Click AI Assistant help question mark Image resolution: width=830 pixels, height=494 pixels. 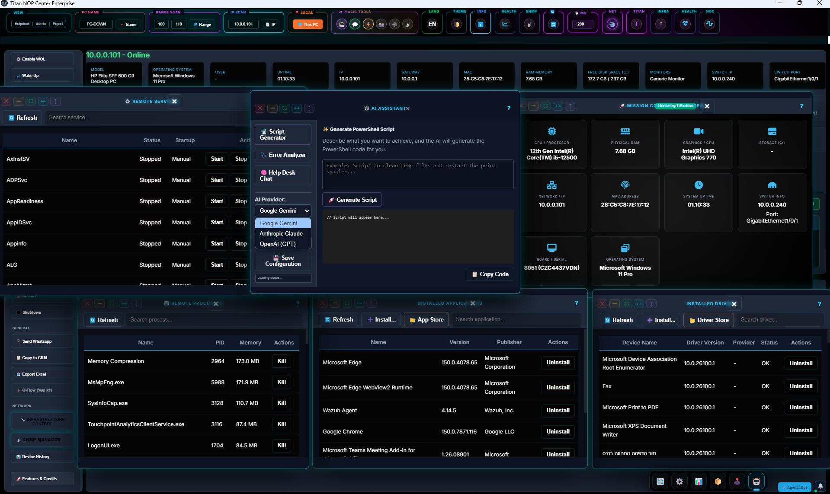509,108
